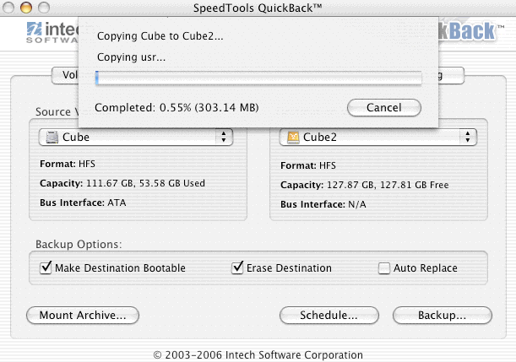Image resolution: width=516 pixels, height=362 pixels.
Task: Open the Schedule dialog
Action: 329,315
